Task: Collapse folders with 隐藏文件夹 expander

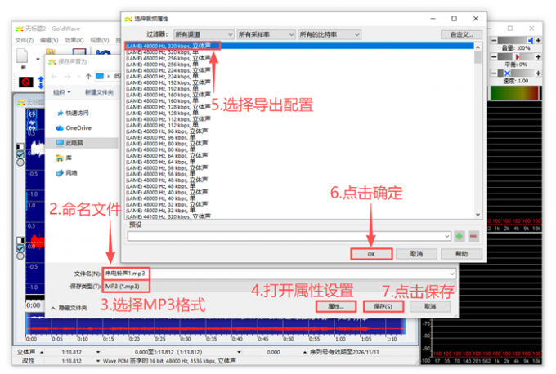Action: [69, 308]
